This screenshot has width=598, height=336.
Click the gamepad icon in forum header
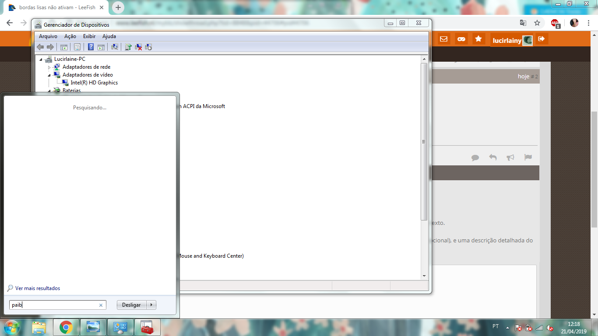461,39
